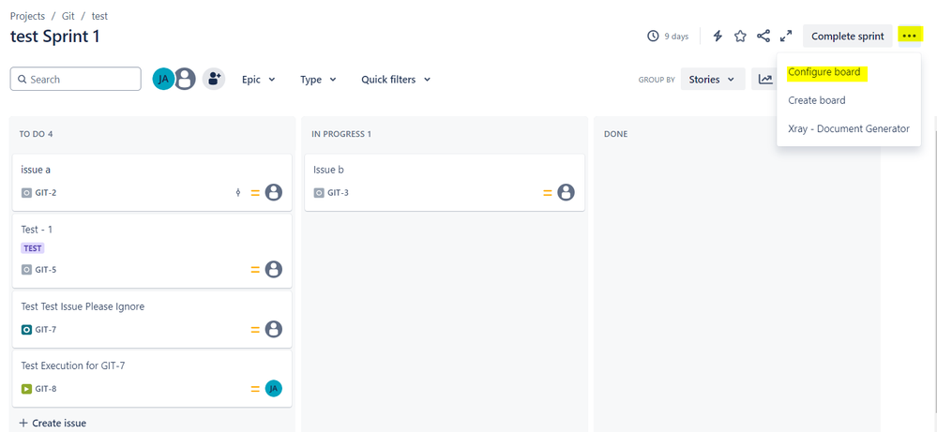
Task: Go to Projects breadcrumb link
Action: 27,16
